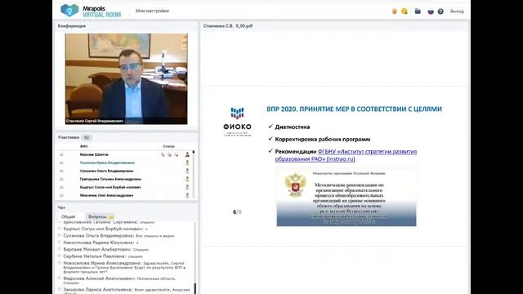Click the chat scrollbar thumb

click(x=195, y=288)
